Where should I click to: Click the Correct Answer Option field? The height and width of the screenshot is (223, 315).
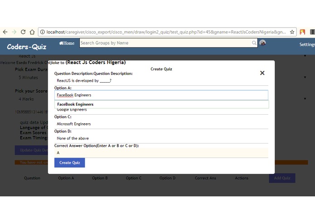(x=161, y=153)
